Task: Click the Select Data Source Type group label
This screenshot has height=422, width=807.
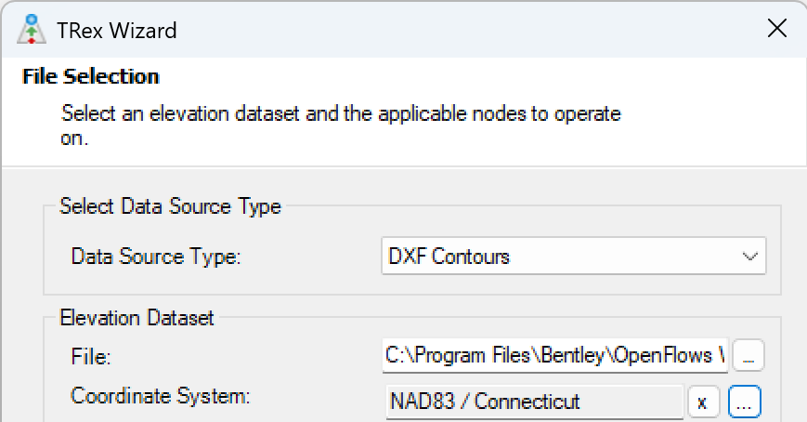Action: coord(170,206)
